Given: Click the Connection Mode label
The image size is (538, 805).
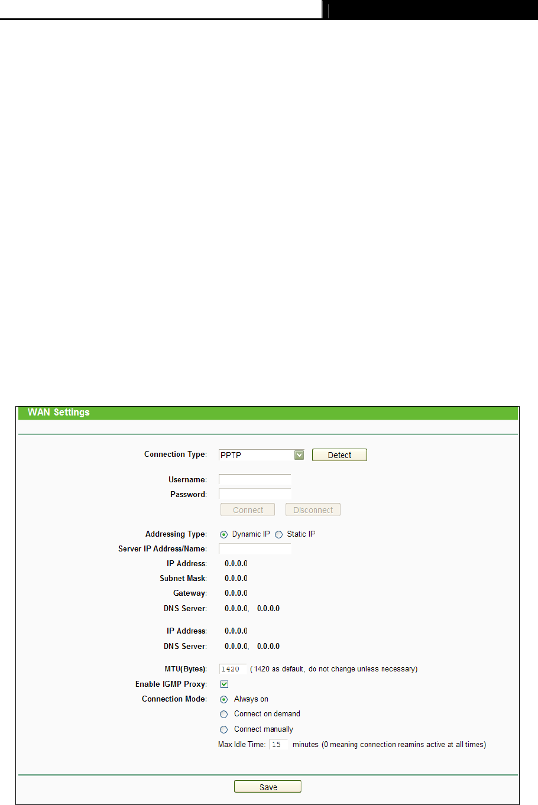Looking at the screenshot, I should [174, 699].
